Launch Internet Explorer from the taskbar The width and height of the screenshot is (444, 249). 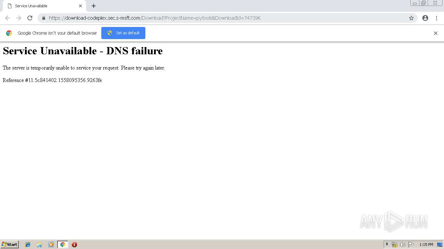point(28,245)
